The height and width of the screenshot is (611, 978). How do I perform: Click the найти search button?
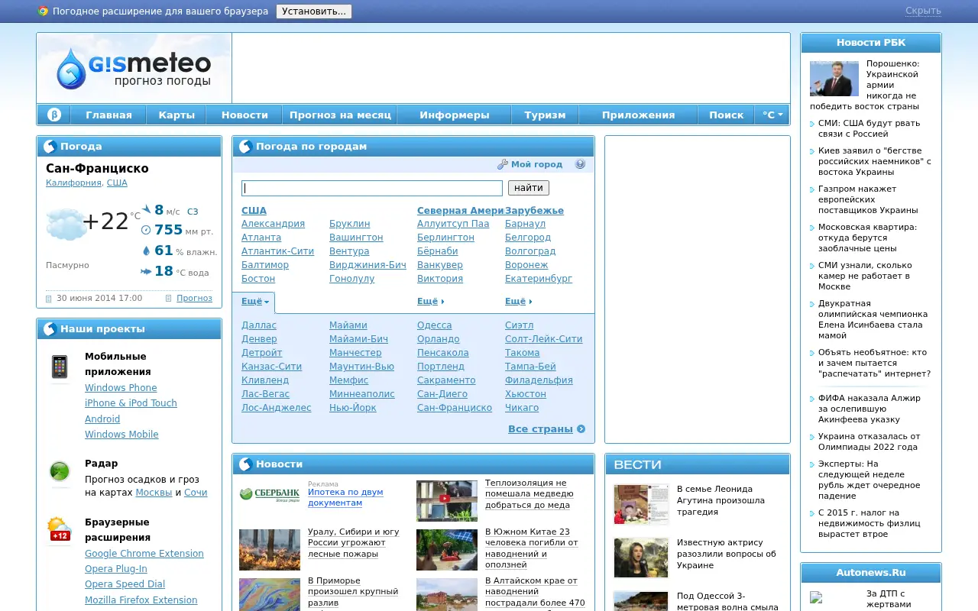pyautogui.click(x=529, y=188)
